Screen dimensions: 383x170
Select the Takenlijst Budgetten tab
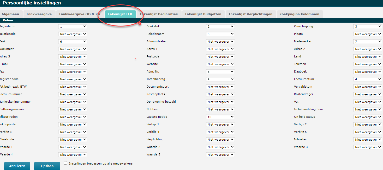(x=203, y=14)
